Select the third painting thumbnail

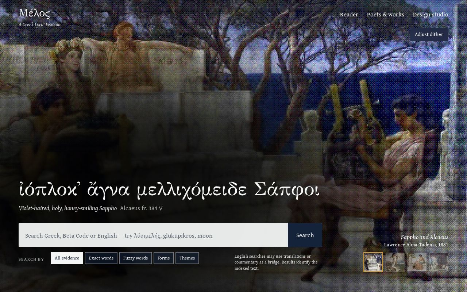(x=417, y=262)
